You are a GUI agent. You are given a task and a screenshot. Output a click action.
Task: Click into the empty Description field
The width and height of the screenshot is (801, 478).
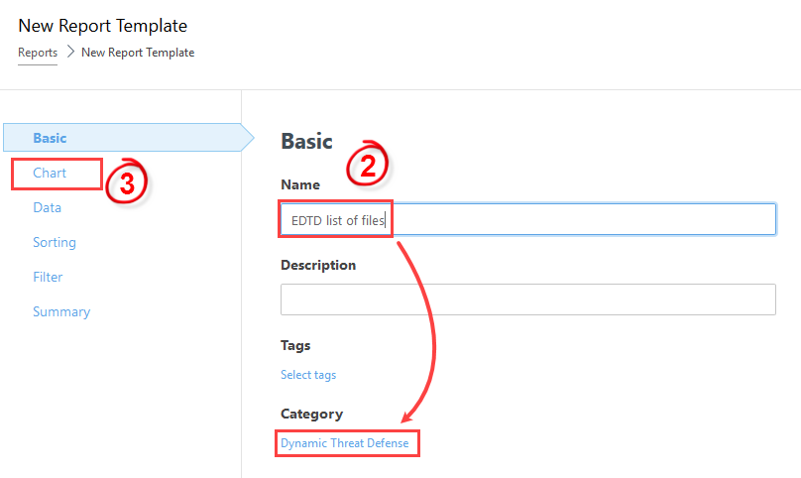[x=528, y=299]
